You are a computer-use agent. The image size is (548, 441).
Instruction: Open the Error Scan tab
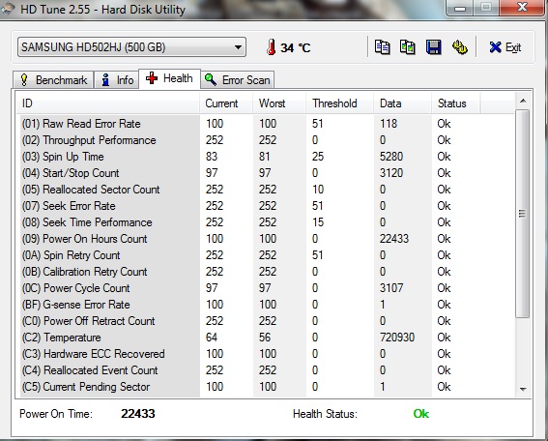pyautogui.click(x=238, y=80)
